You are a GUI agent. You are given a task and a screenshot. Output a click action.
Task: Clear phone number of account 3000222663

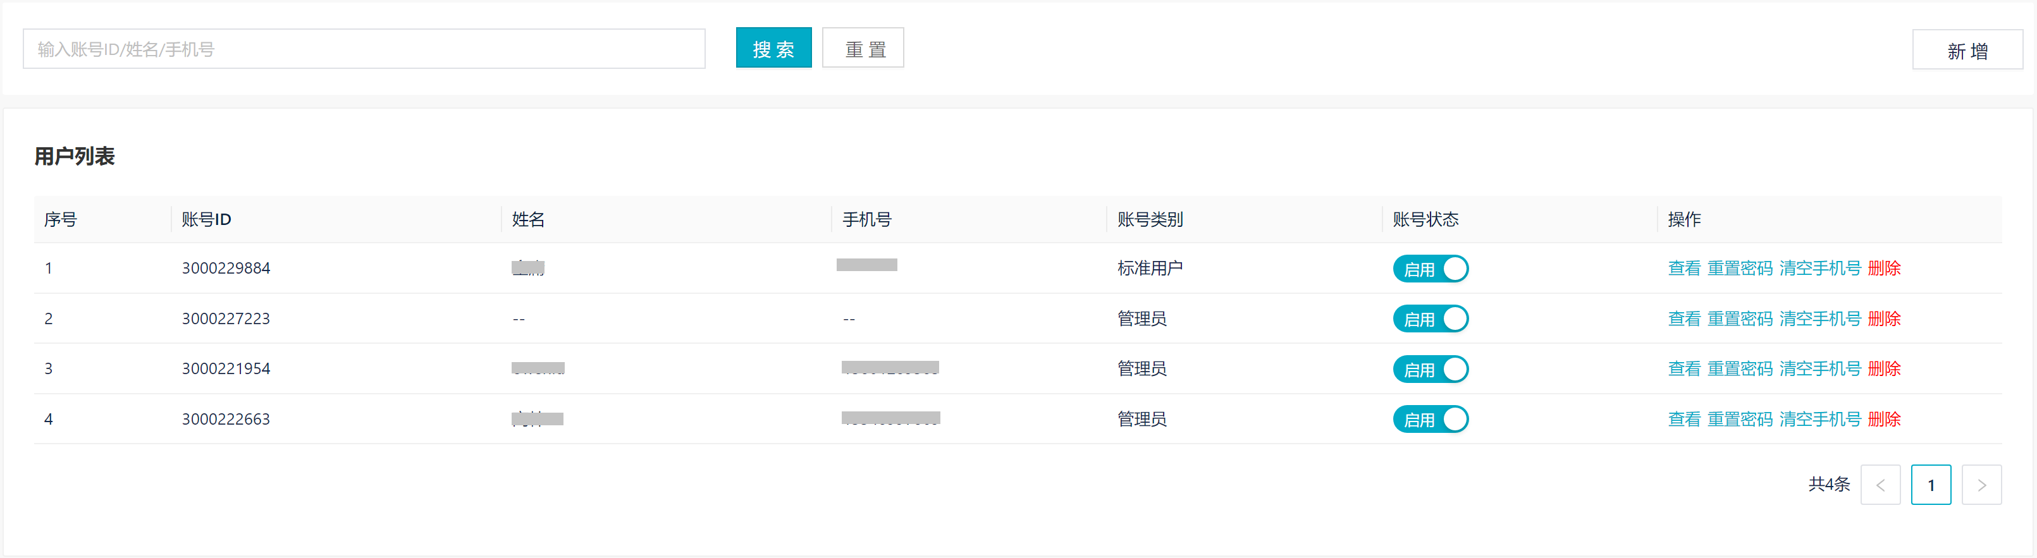click(x=1819, y=419)
